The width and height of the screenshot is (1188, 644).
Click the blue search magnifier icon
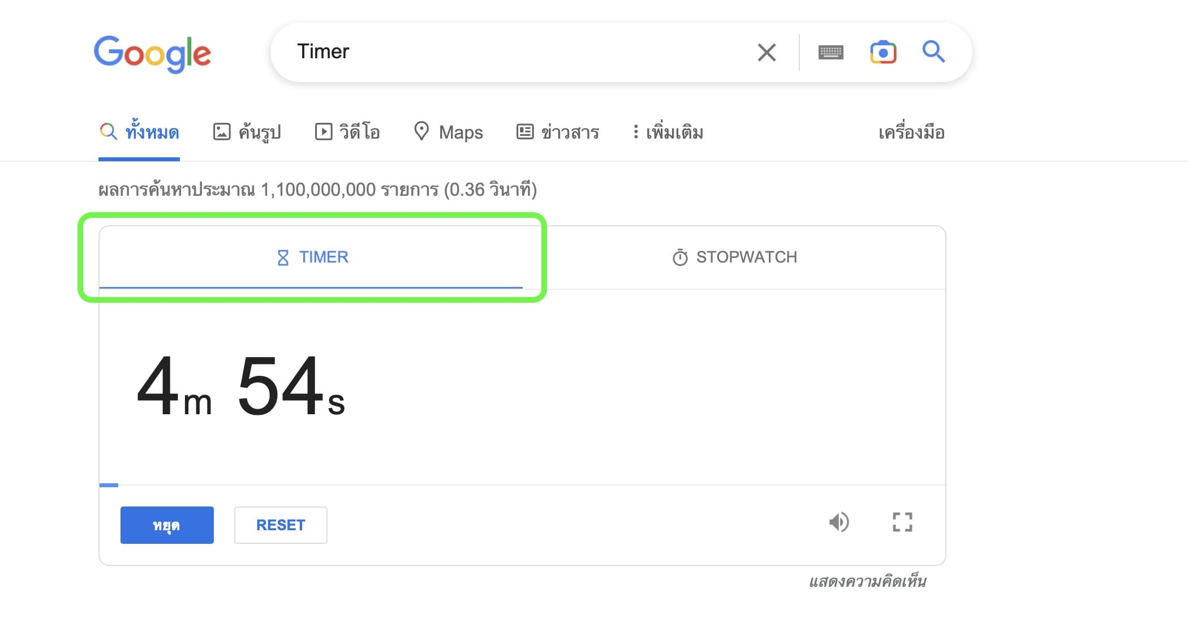[933, 52]
